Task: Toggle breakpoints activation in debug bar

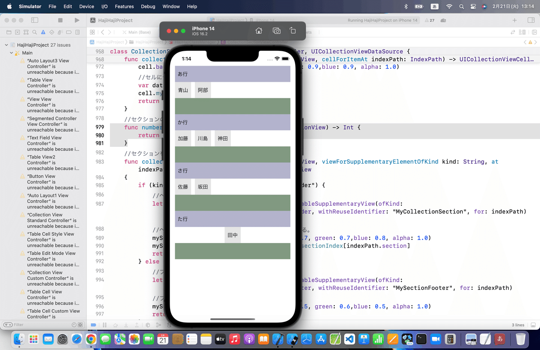Action: 93,325
